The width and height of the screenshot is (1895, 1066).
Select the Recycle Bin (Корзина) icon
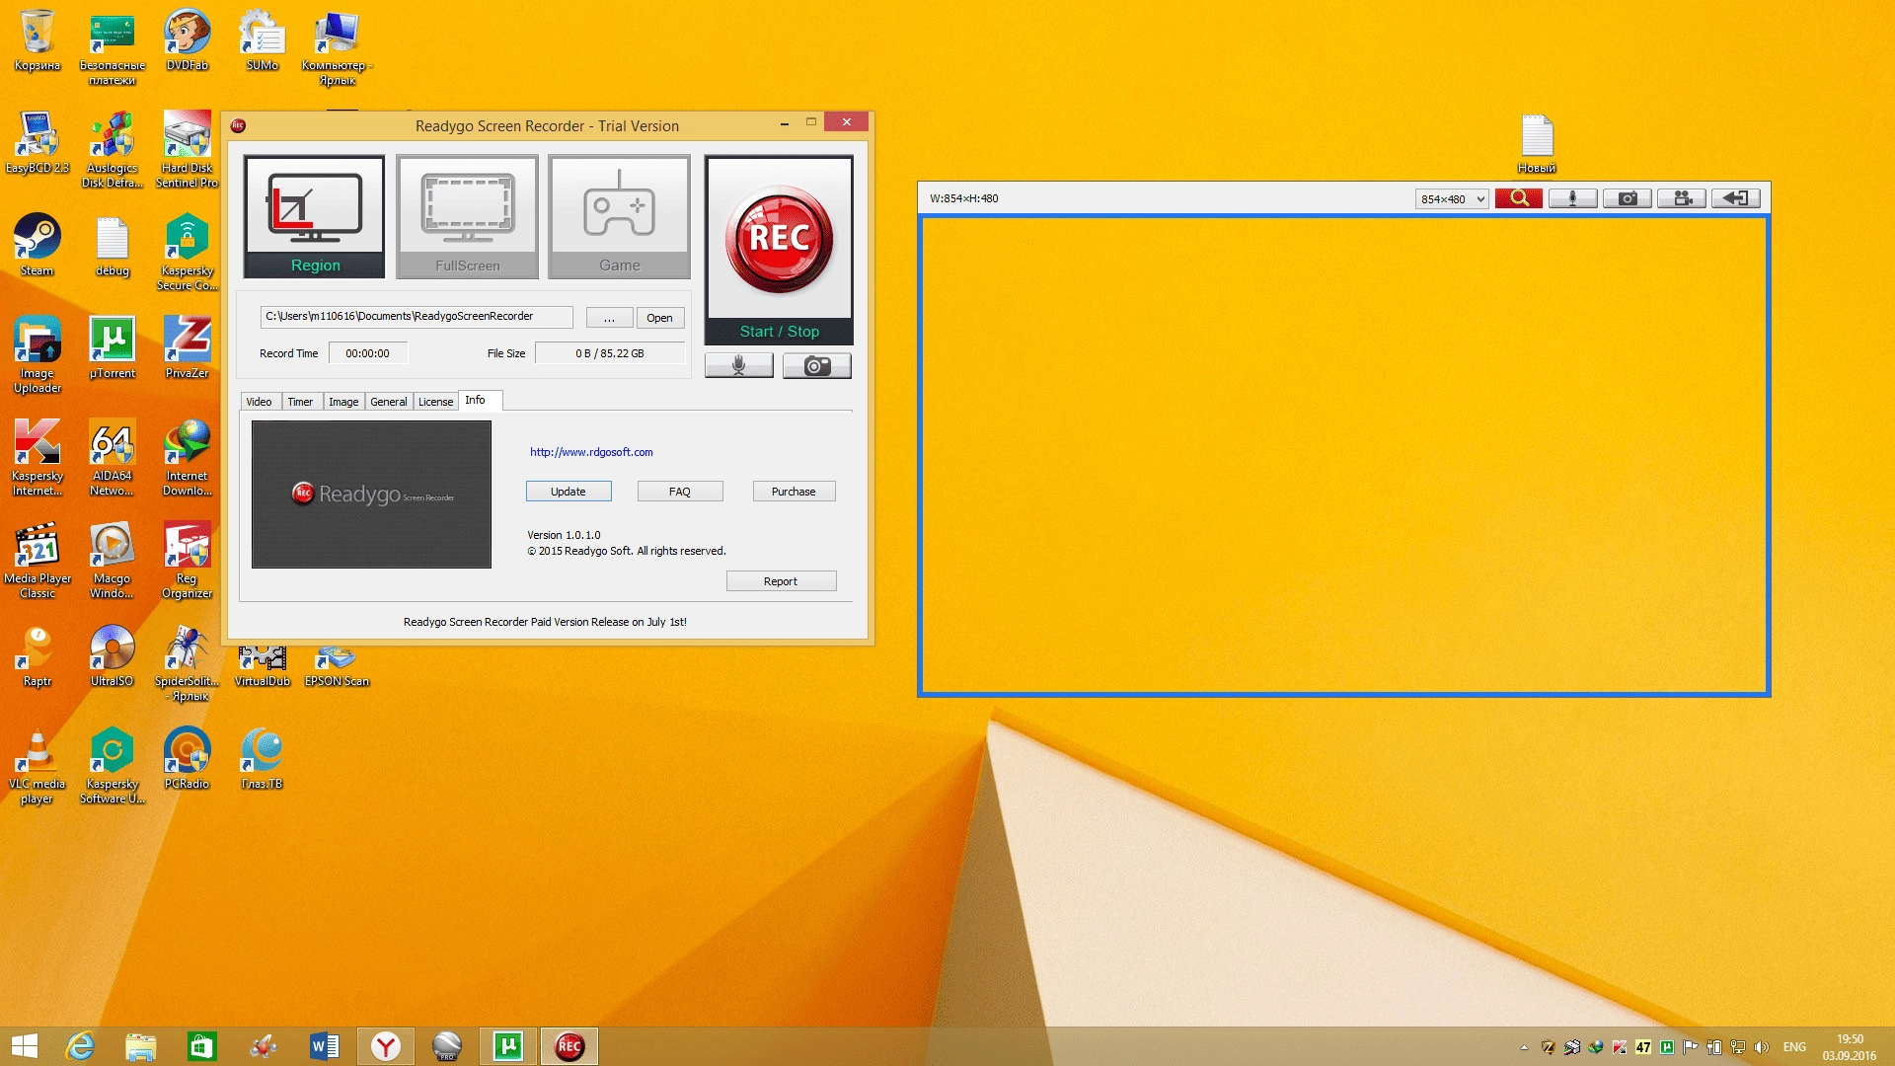click(x=38, y=40)
